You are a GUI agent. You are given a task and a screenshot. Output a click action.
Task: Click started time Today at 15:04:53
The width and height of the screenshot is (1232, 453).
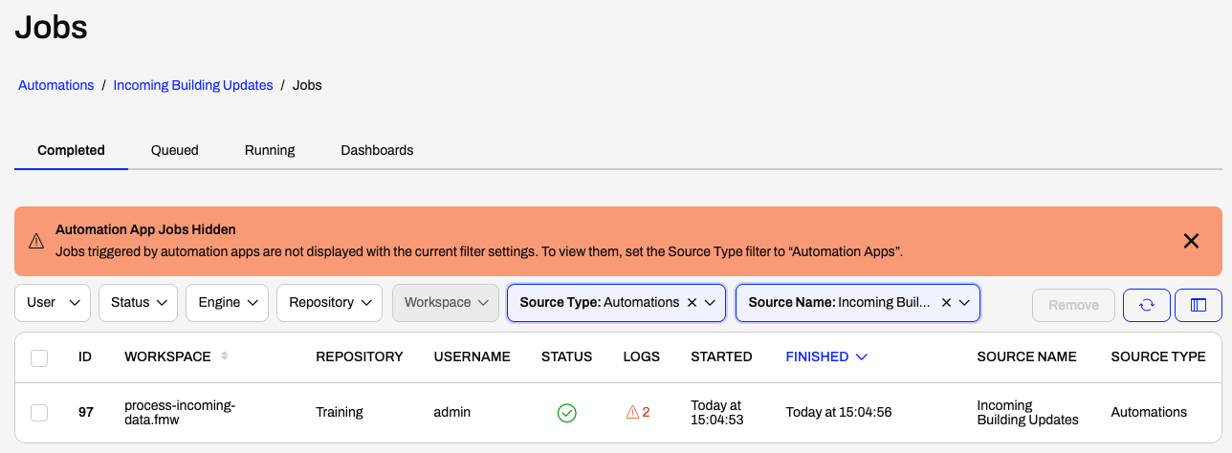click(716, 413)
